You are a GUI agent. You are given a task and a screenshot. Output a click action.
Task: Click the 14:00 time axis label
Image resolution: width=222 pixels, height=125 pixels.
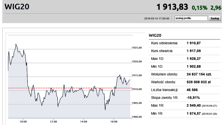pos(84,122)
